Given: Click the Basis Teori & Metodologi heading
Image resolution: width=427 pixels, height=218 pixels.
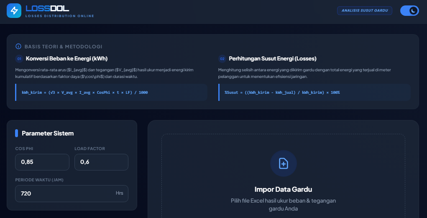Looking at the screenshot, I should point(63,47).
